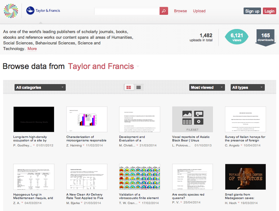Click the date 17/02/2014
The image size is (279, 211).
150,203
